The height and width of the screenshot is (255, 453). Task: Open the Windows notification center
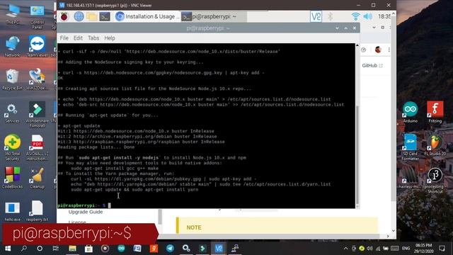[442, 249]
